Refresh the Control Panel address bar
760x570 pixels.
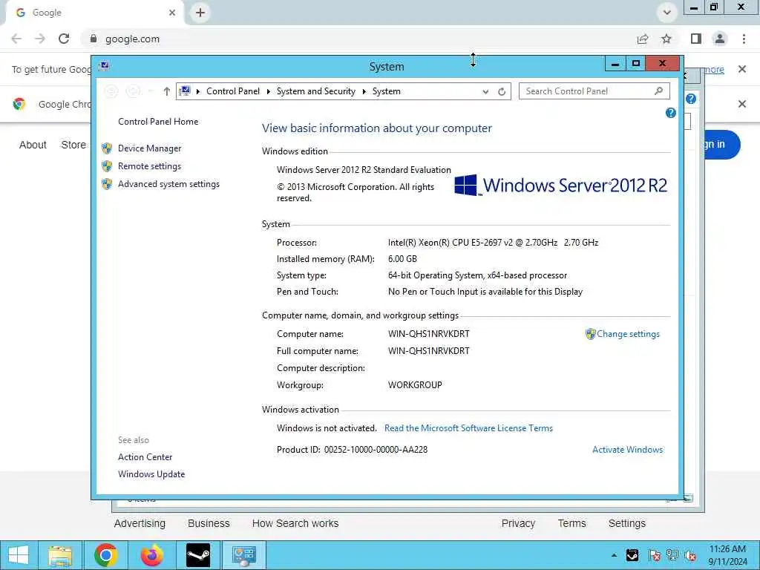click(x=502, y=91)
